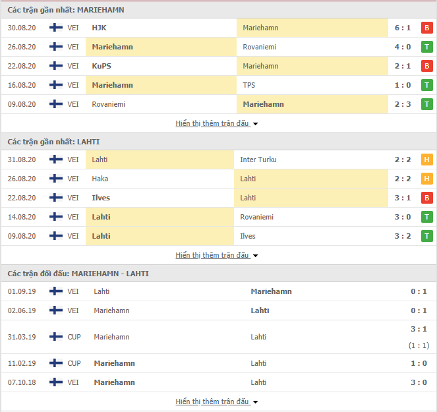Click bold Mariehamn in 01.09.19 row
The height and width of the screenshot is (412, 437).
pos(271,291)
